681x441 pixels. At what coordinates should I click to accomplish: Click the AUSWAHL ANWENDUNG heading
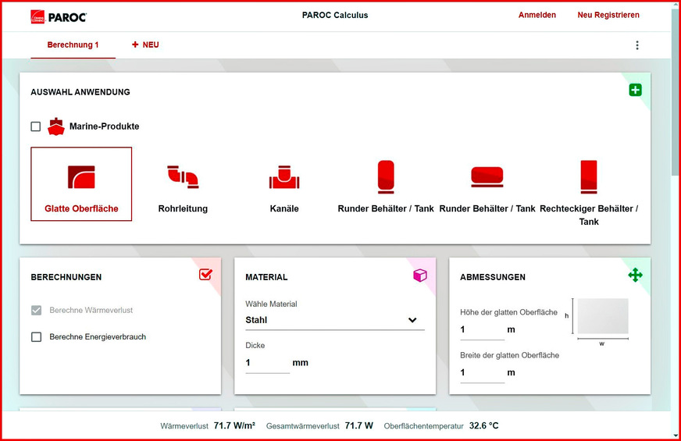click(x=80, y=92)
